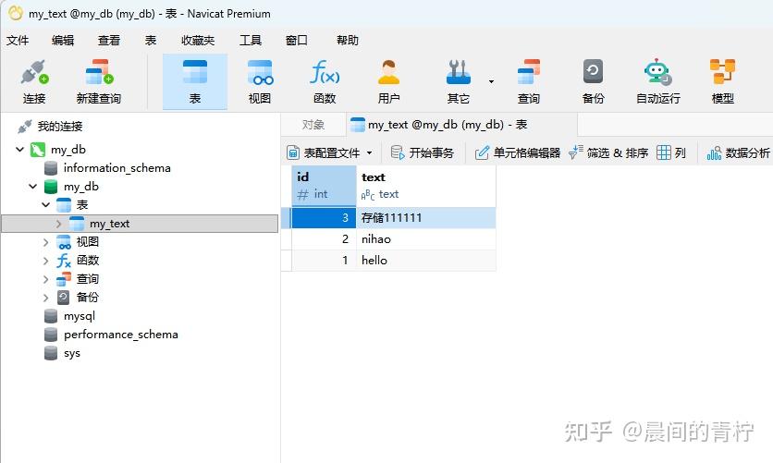
Task: Open the Tools (工具) menu
Action: 251,41
